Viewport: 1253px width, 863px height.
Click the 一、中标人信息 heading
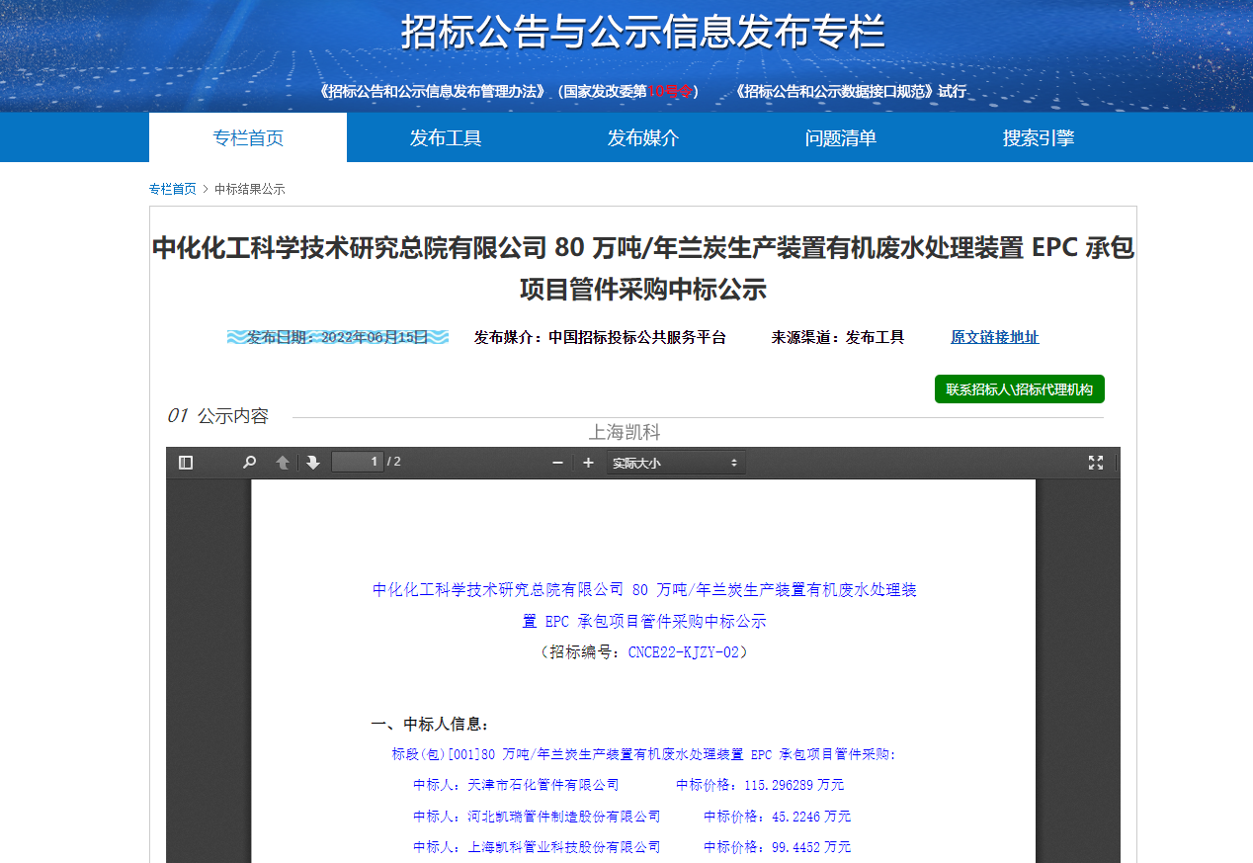coord(430,725)
